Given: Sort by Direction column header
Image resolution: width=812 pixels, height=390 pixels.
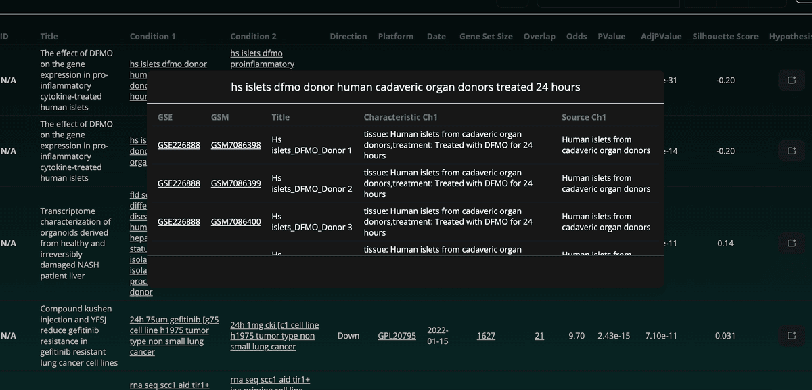Looking at the screenshot, I should [x=348, y=37].
